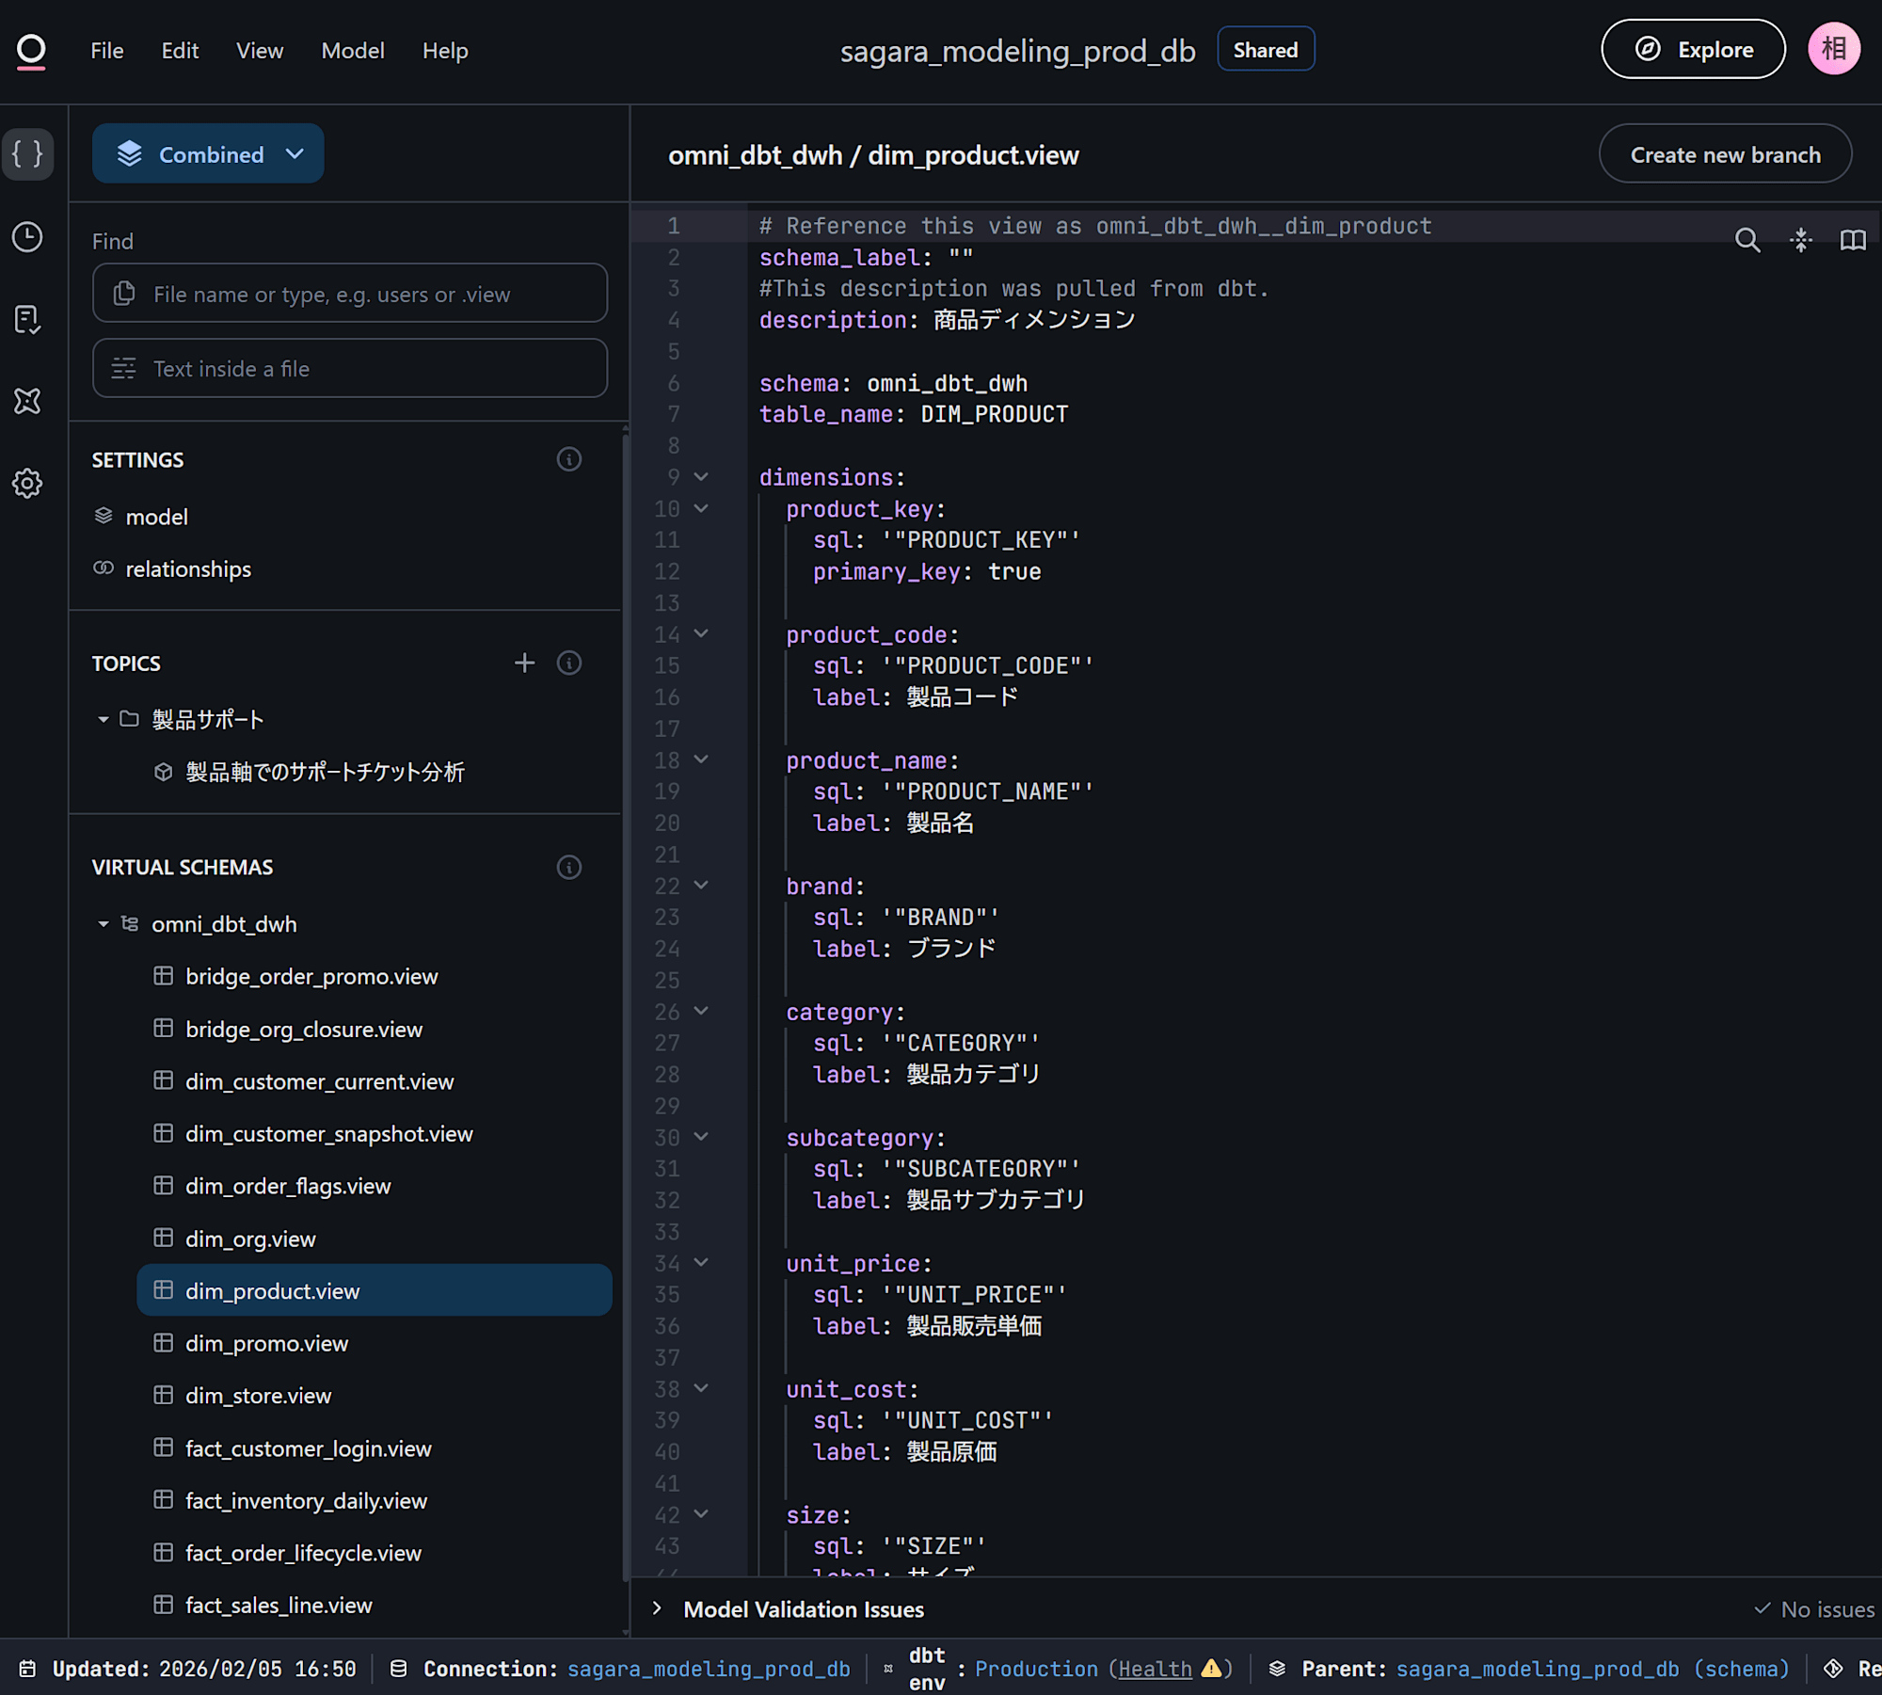Open the curly braces model IDE icon

click(28, 153)
